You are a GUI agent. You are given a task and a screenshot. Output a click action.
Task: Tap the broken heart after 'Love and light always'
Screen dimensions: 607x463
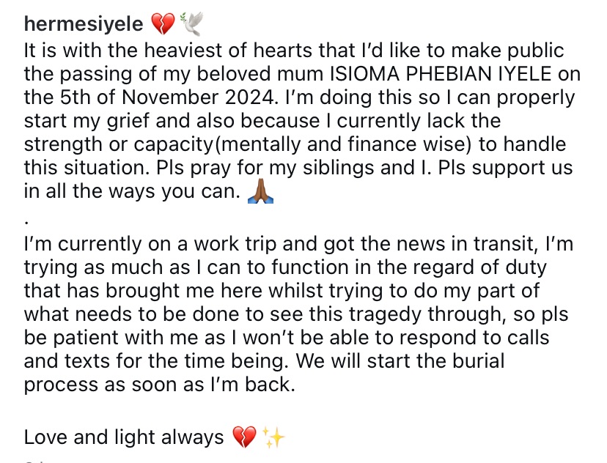pos(244,437)
